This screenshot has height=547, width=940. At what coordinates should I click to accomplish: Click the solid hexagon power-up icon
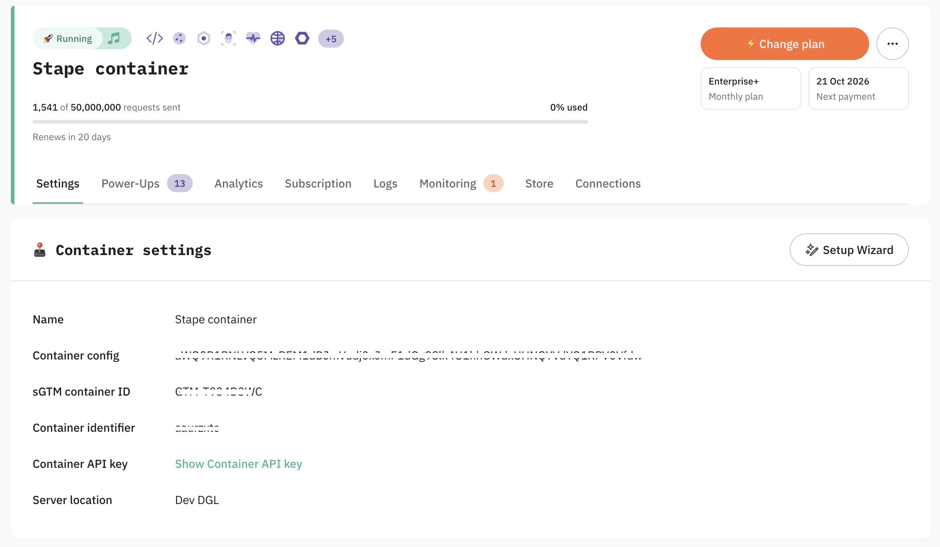(302, 38)
